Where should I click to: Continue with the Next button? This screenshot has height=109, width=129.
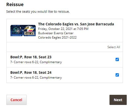(118, 100)
